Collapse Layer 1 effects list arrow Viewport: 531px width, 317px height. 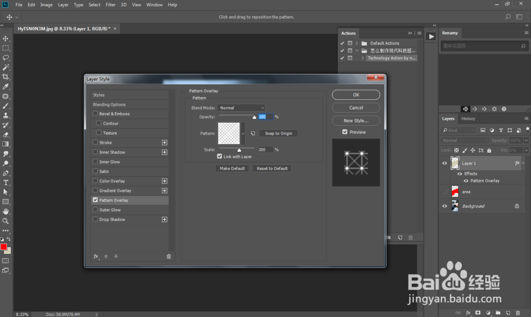click(524, 163)
